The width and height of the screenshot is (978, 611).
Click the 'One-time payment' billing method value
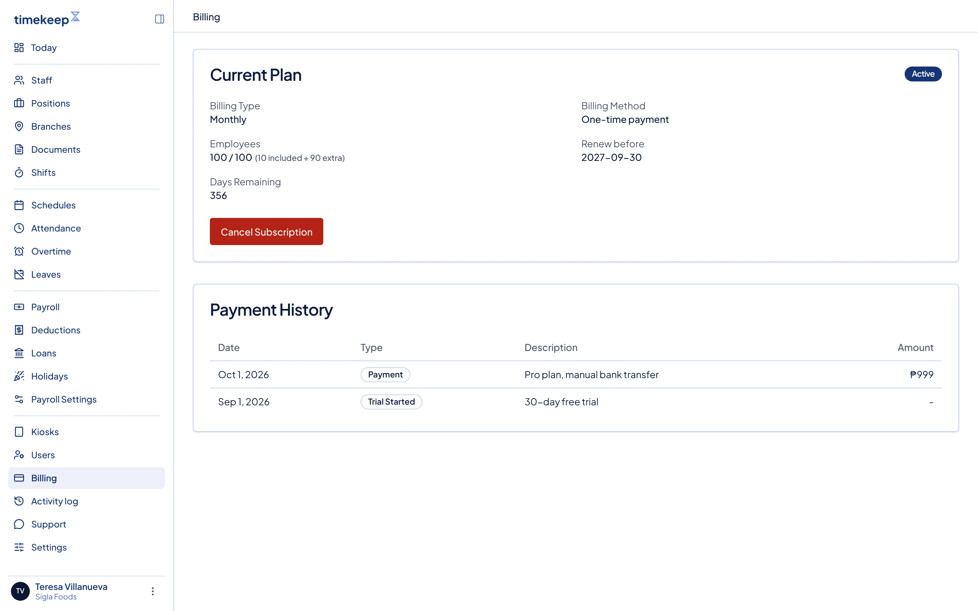625,119
